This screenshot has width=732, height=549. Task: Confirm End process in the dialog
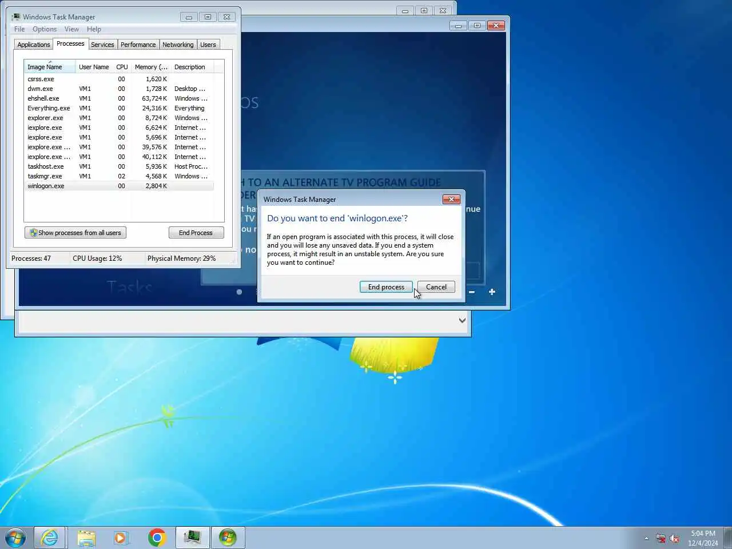coord(386,287)
